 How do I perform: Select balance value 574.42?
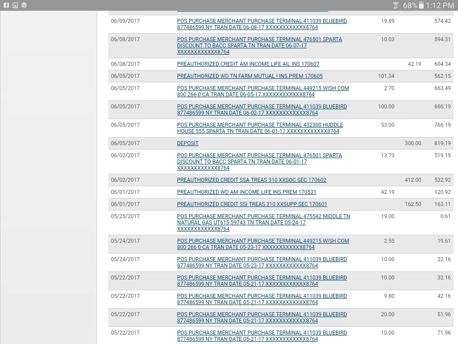click(x=442, y=21)
